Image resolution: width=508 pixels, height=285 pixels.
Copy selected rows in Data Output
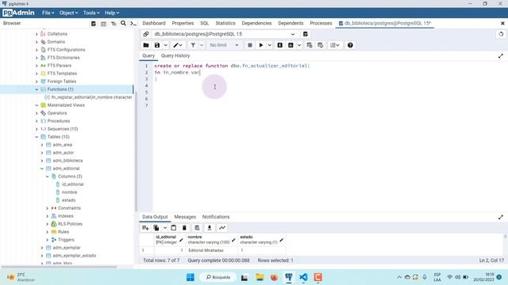156,228
